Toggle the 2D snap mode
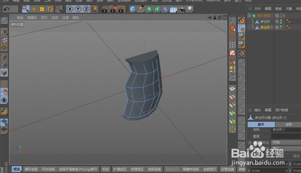The height and width of the screenshot is (173, 301). click(241, 45)
